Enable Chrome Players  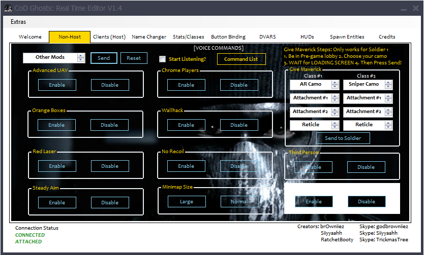pos(186,85)
